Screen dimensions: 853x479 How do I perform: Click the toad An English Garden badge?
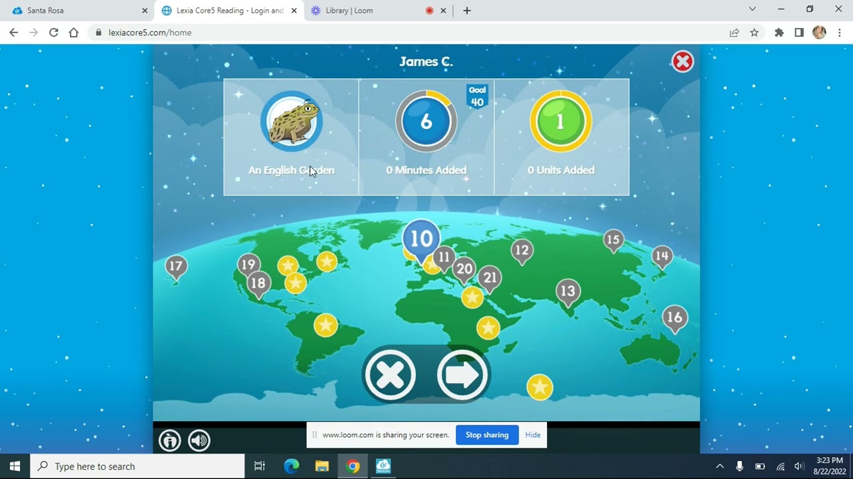[x=291, y=122]
